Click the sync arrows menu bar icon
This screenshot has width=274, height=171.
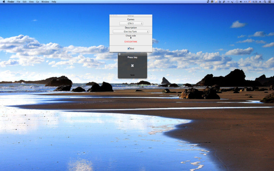click(x=208, y=2)
